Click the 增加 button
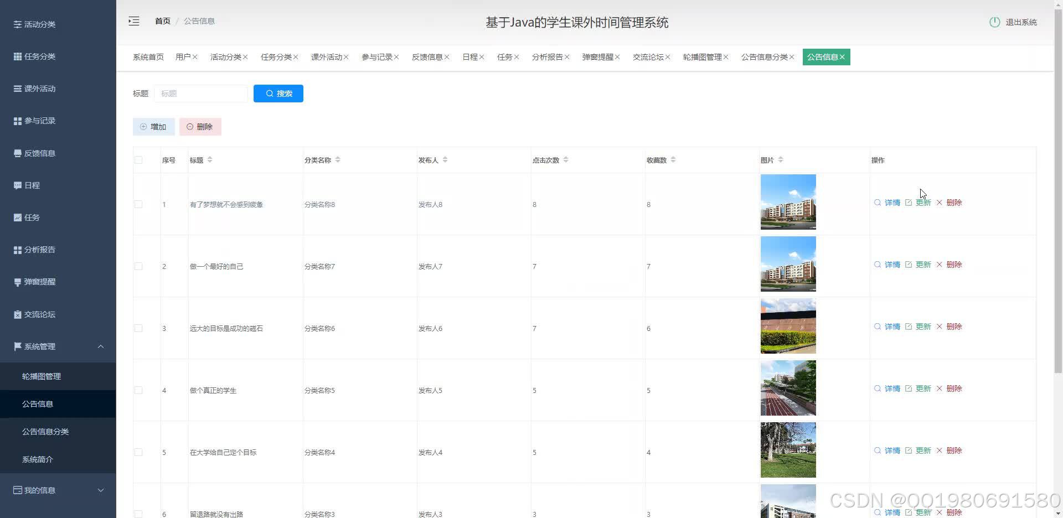 pyautogui.click(x=153, y=126)
